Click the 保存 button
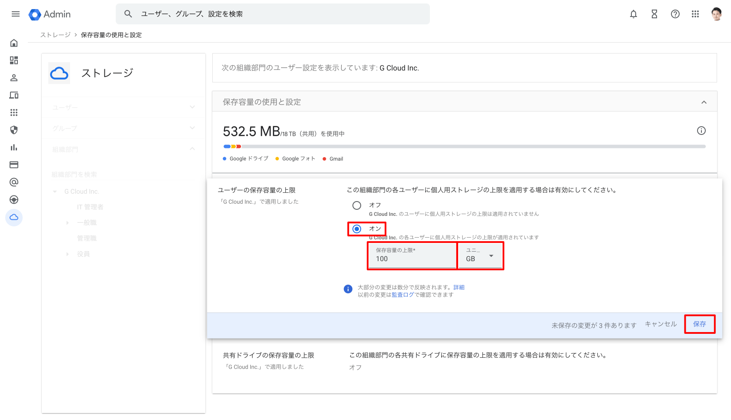 coord(700,324)
